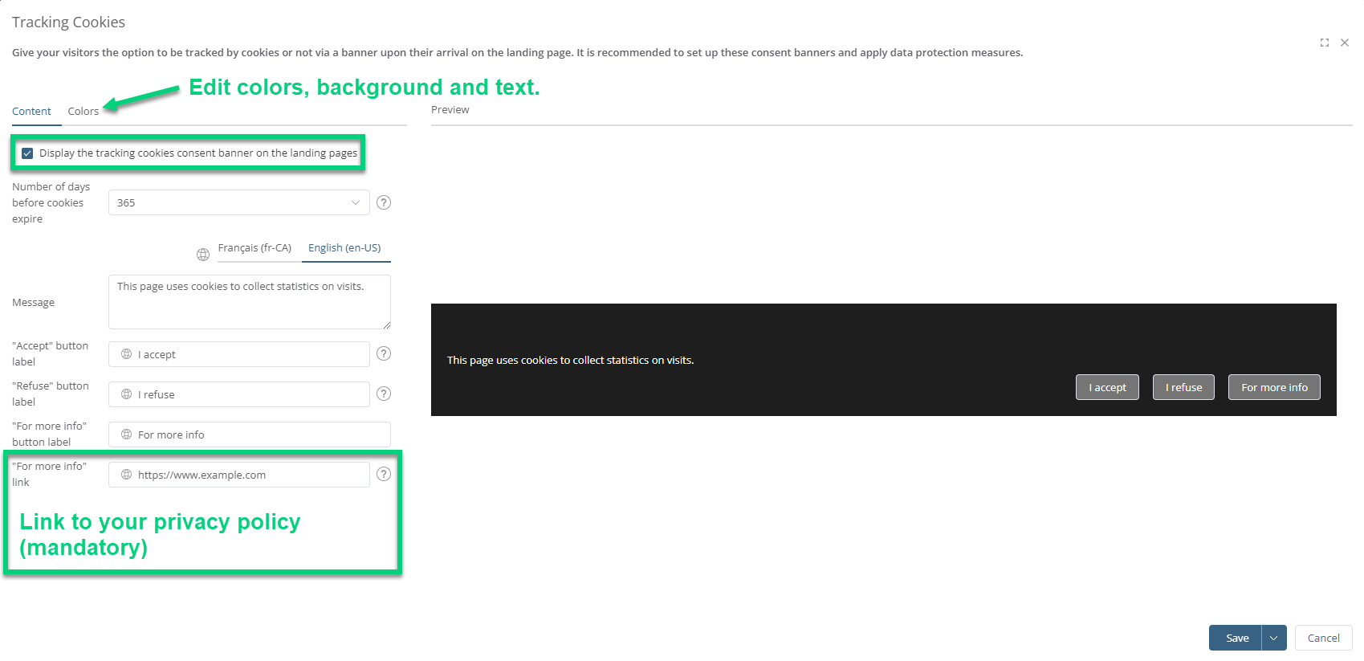Click the banner message text in preview
1364x661 pixels.
[570, 361]
